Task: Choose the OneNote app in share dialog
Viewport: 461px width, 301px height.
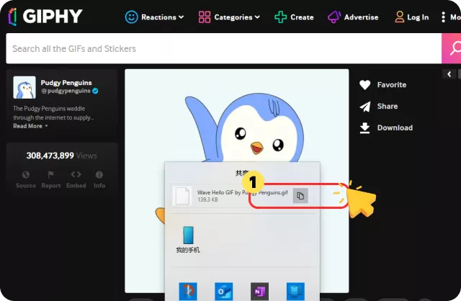Action: [259, 292]
